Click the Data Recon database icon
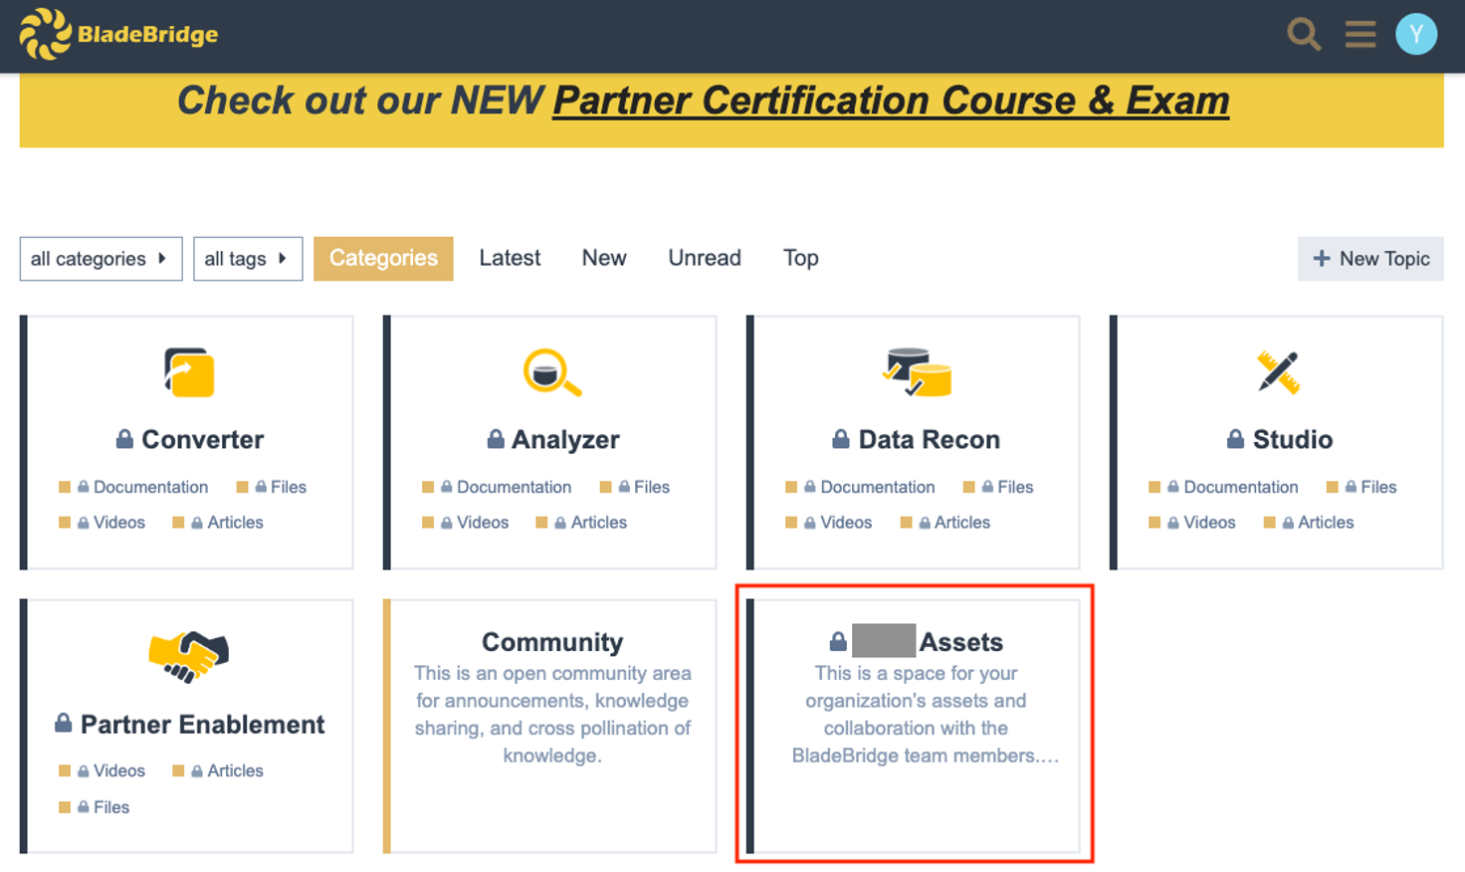Screen dimensions: 1465x872 click(917, 372)
